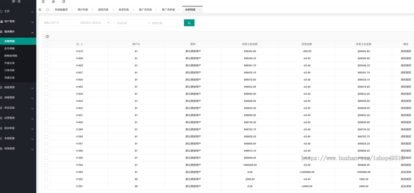Close the 余额明细 tab

pos(199,10)
